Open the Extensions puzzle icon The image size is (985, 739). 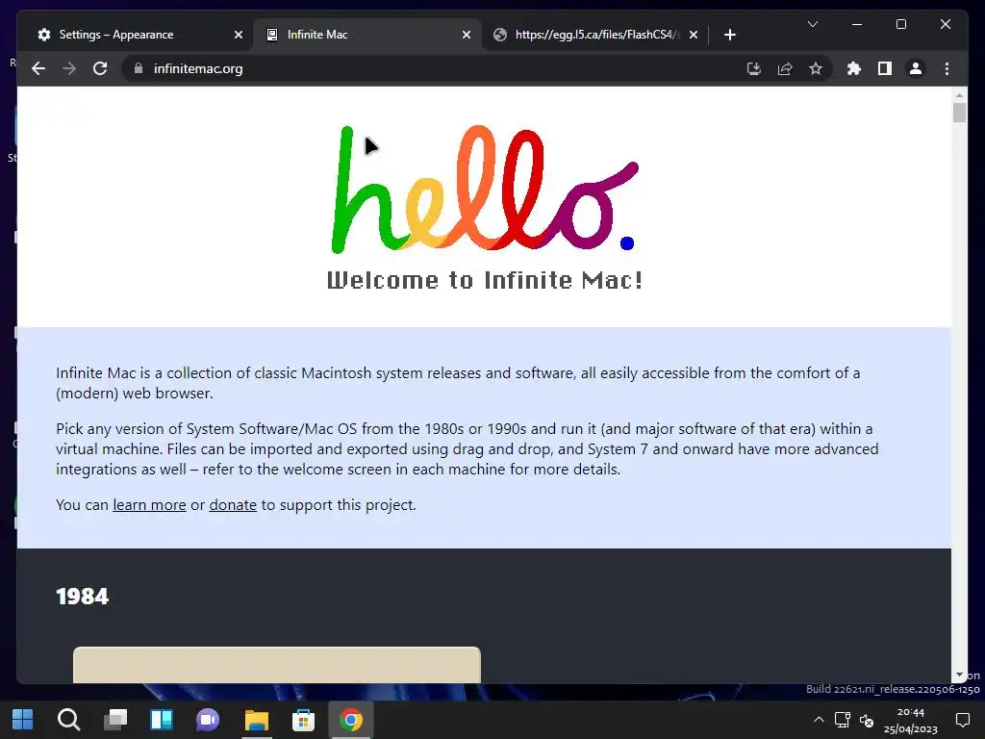tap(854, 68)
